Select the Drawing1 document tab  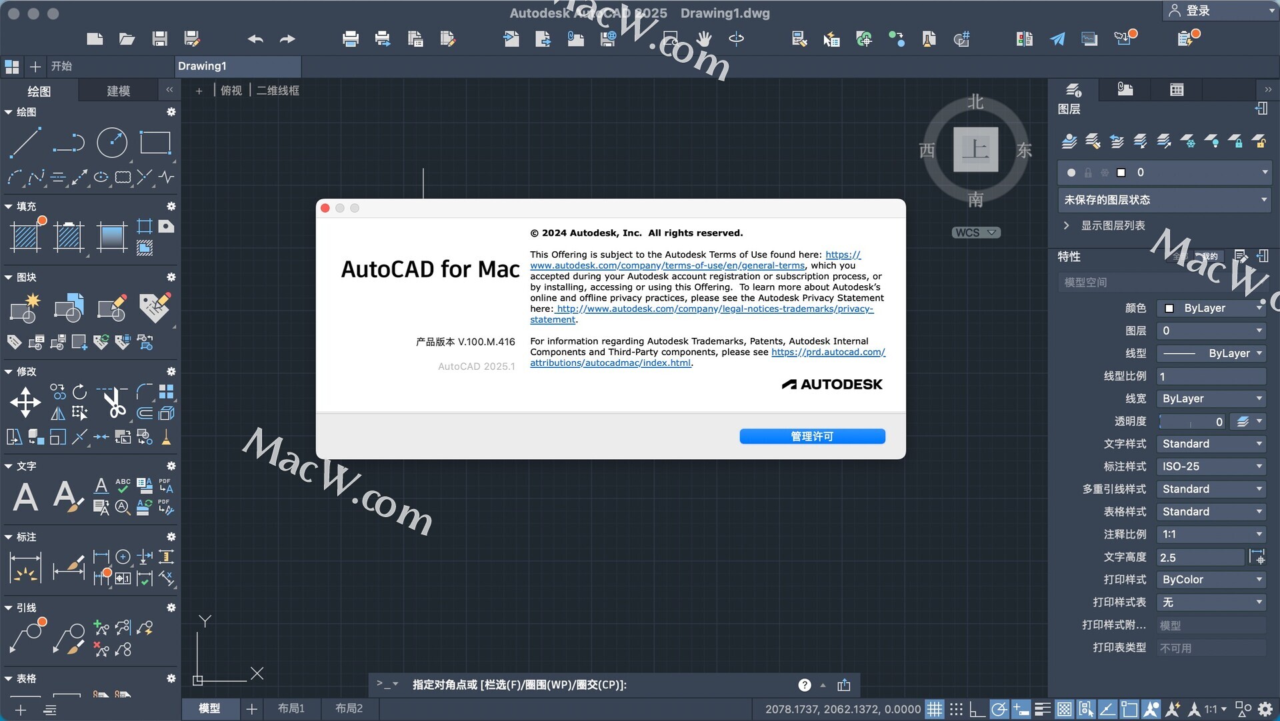click(x=237, y=66)
